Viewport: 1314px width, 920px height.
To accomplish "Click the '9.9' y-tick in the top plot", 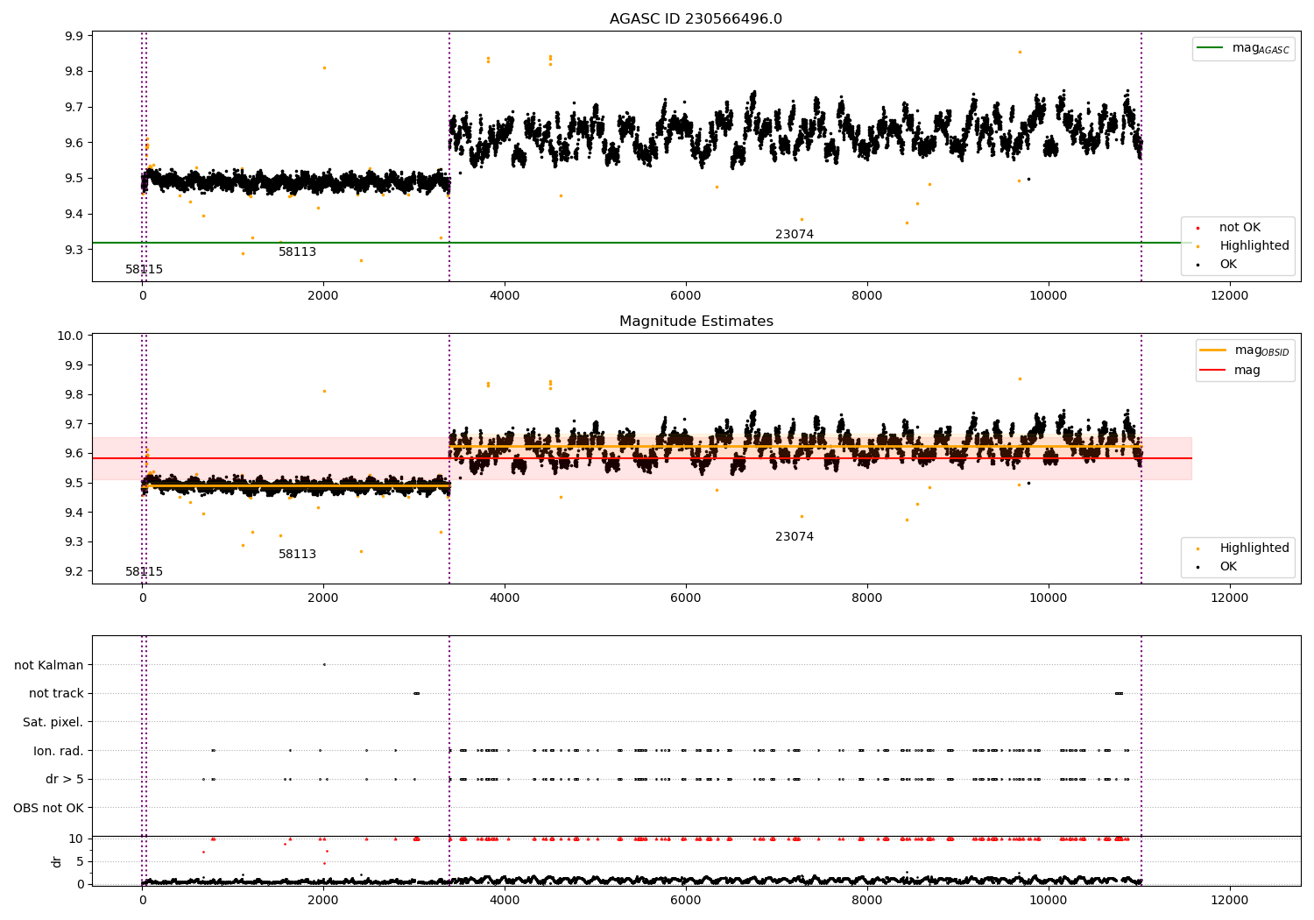I will (74, 36).
